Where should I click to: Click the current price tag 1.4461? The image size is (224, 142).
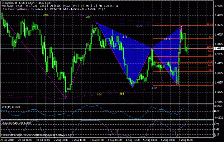pyautogui.click(x=219, y=49)
